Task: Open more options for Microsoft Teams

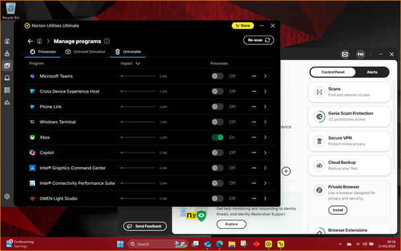Action: coord(254,76)
